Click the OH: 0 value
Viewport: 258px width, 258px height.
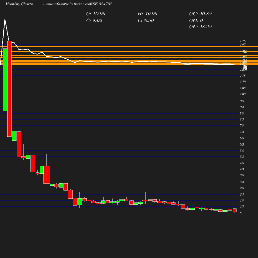[x=196, y=20]
